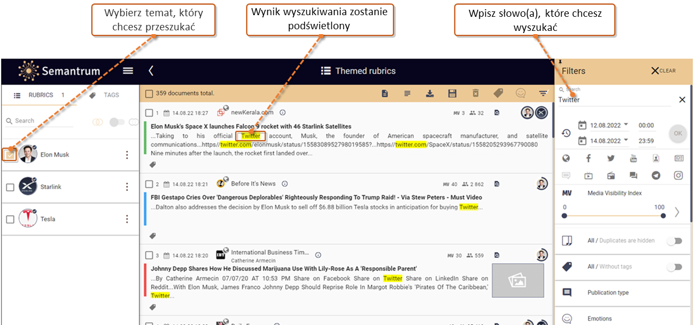The height and width of the screenshot is (325, 694).
Task: Open the Johnny Depp article image thumbnail
Action: pos(518,281)
